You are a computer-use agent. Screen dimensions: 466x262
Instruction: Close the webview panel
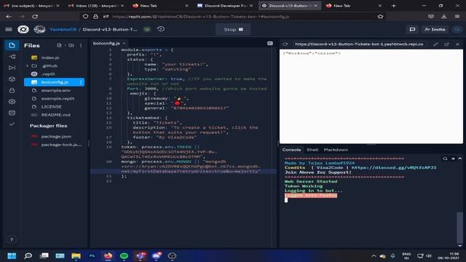coord(457,44)
